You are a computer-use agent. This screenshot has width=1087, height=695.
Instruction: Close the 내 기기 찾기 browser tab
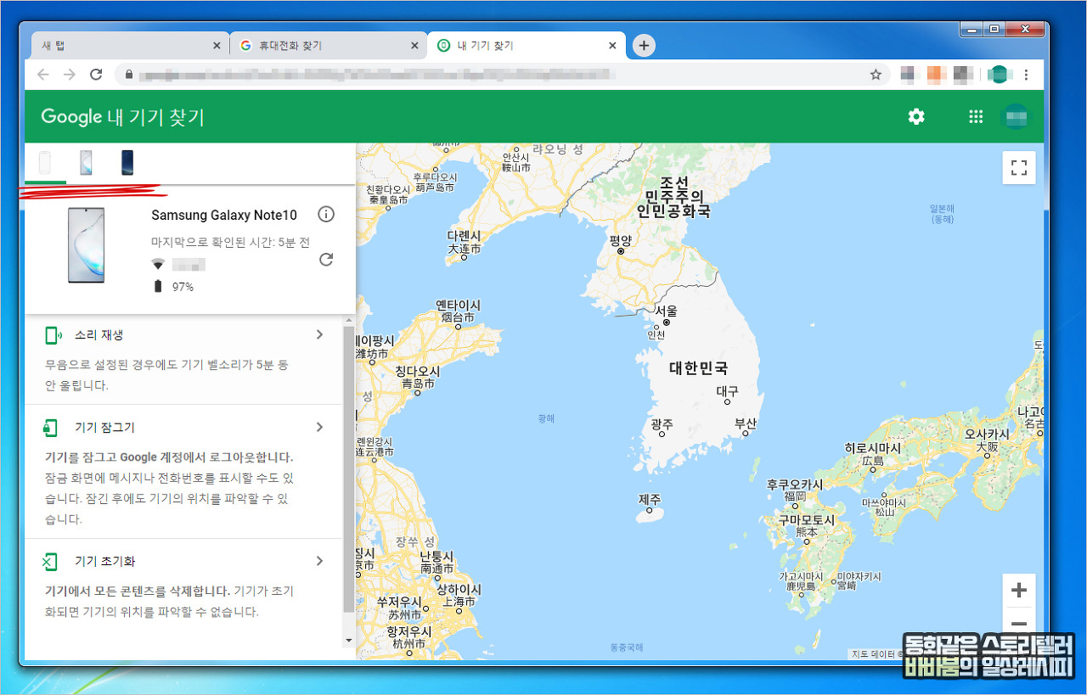point(611,46)
